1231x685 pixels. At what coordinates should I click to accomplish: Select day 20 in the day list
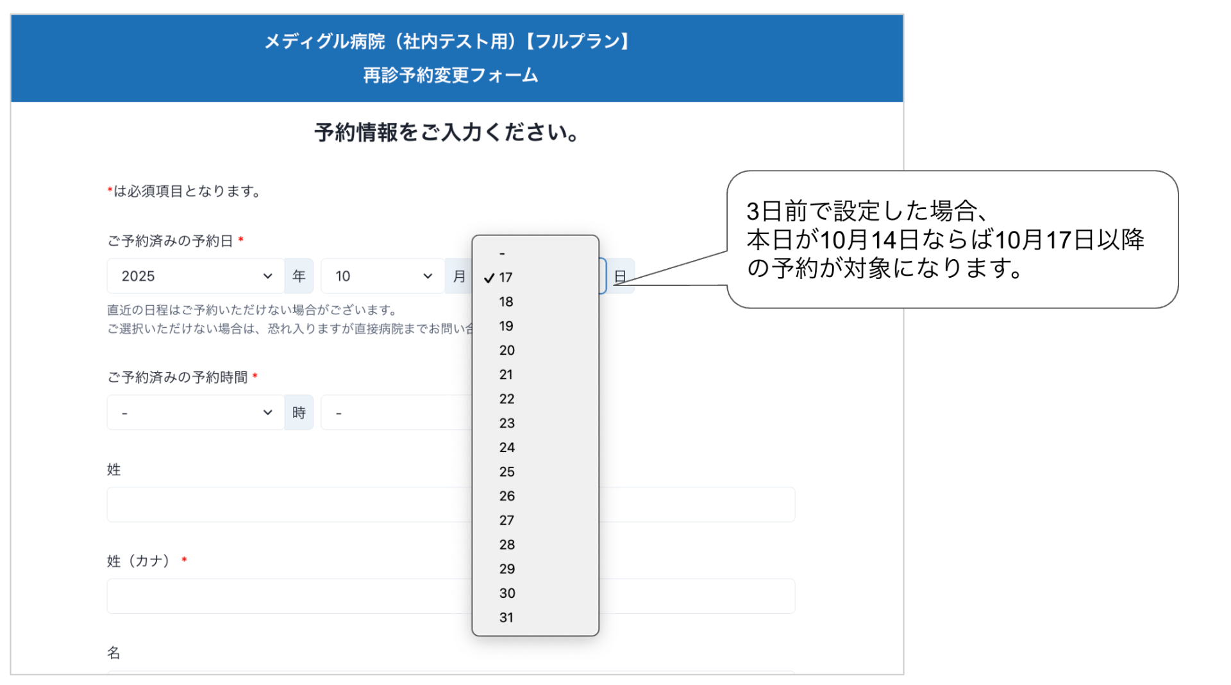535,351
